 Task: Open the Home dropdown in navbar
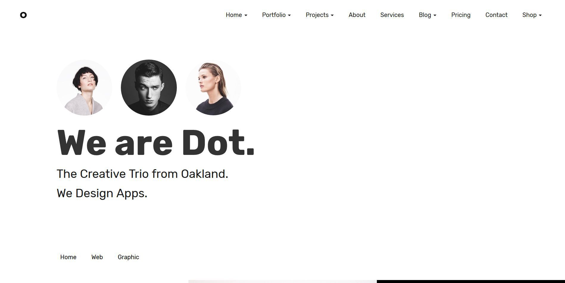coord(236,15)
